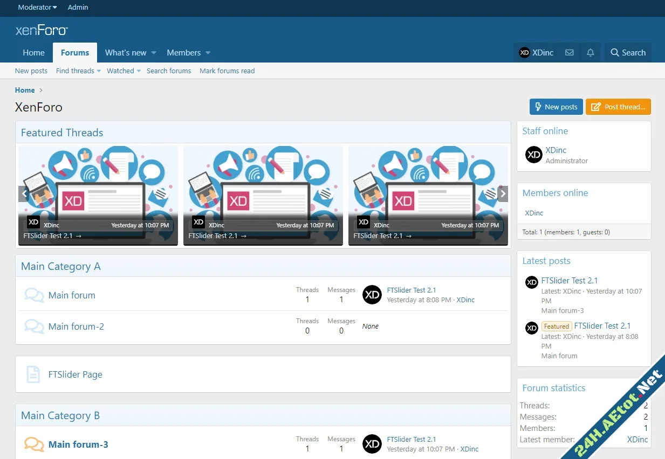665x459 pixels.
Task: Click avatar next to Main forum-3 last post
Action: click(x=372, y=444)
